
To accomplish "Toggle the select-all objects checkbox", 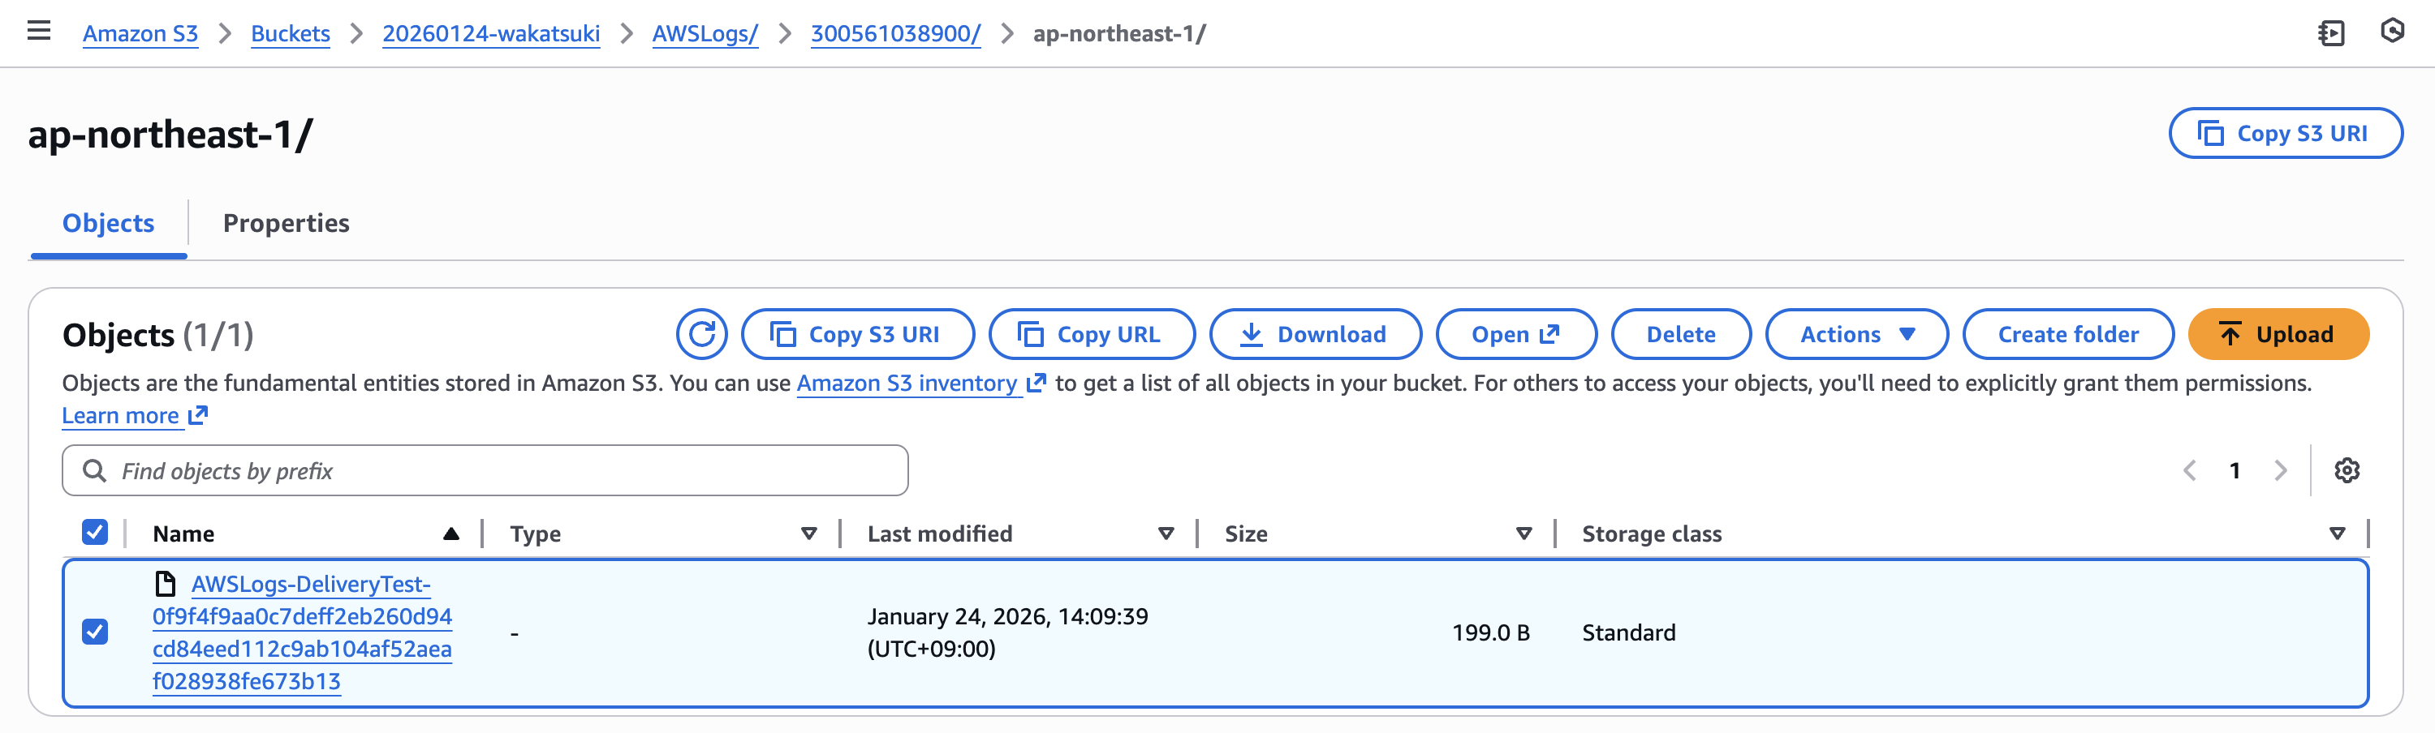I will [94, 533].
